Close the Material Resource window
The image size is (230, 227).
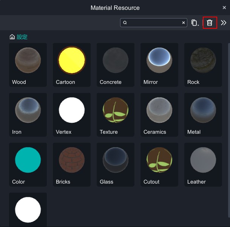(224, 8)
